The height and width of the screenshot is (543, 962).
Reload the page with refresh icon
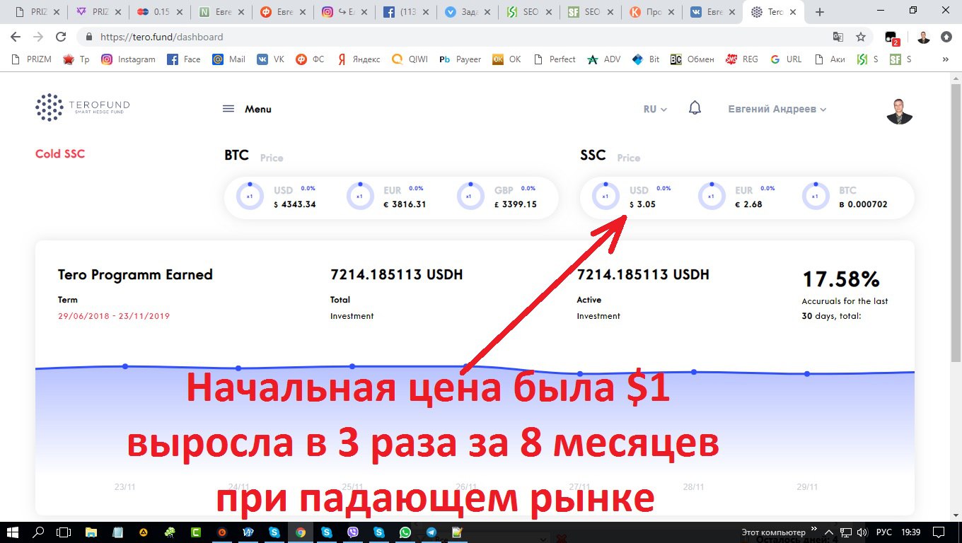pyautogui.click(x=61, y=37)
